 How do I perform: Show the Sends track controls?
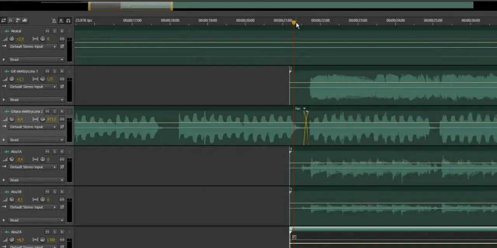point(17,20)
